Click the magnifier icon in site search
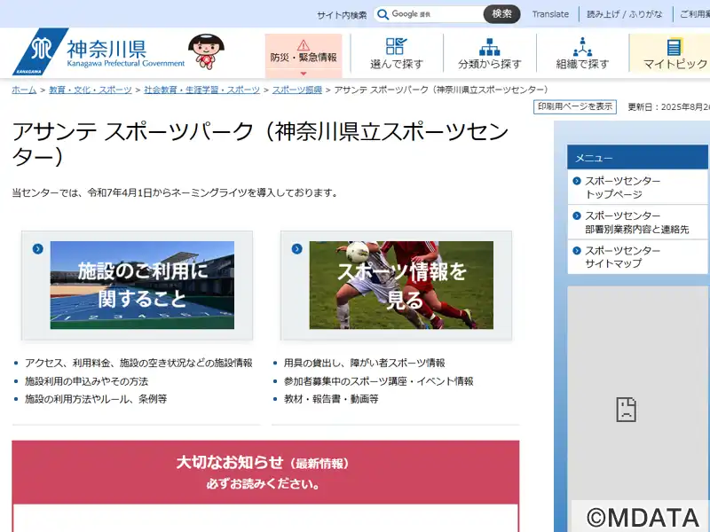This screenshot has height=532, width=710. pos(383,14)
